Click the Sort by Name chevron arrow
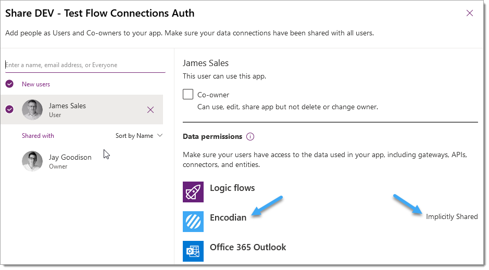Screen dimensions: 489x270 coord(160,135)
